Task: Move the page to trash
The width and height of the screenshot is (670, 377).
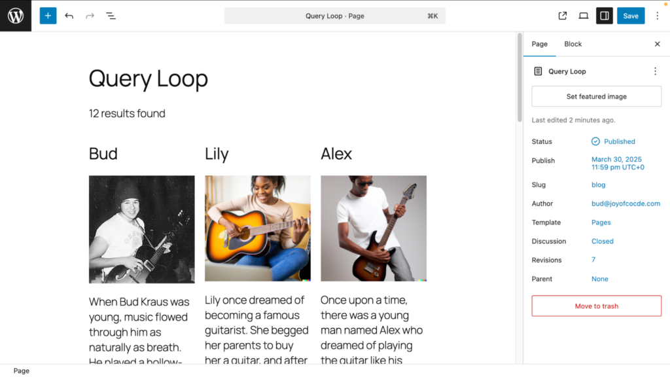Action: (x=597, y=306)
